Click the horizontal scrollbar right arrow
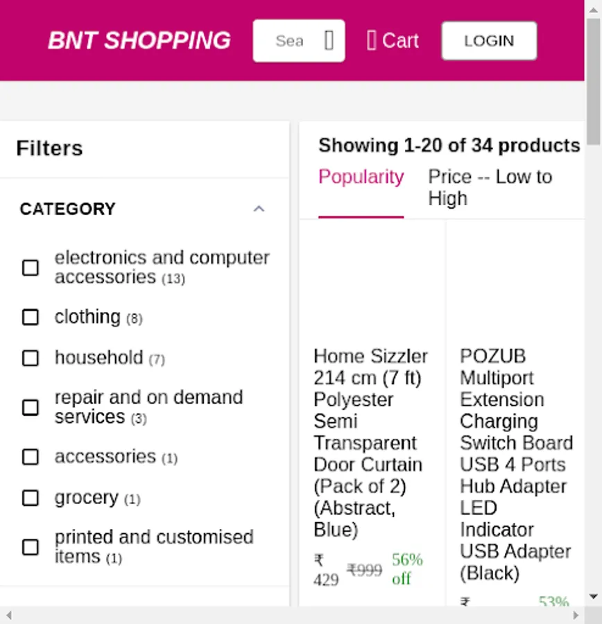This screenshot has width=602, height=624. point(576,615)
